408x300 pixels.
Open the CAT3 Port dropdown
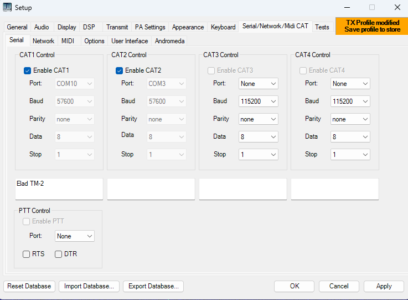[x=259, y=84]
